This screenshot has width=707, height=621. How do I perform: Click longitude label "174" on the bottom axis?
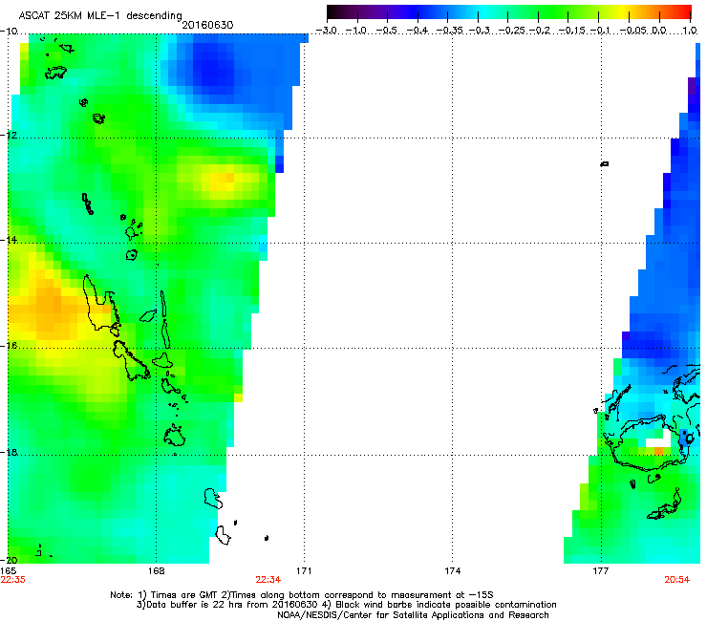452,571
